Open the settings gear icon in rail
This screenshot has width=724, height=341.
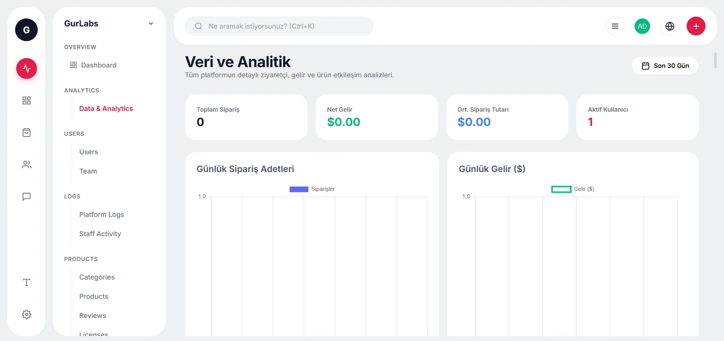point(26,314)
